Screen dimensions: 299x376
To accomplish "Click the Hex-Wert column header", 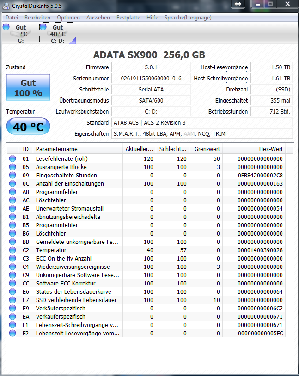I will [x=254, y=149].
